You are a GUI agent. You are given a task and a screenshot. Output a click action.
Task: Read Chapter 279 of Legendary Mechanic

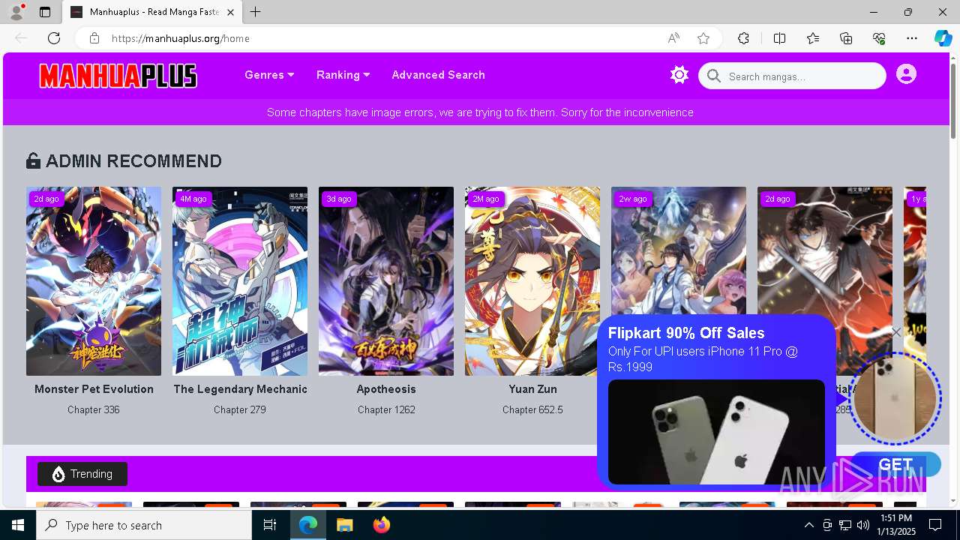(240, 409)
